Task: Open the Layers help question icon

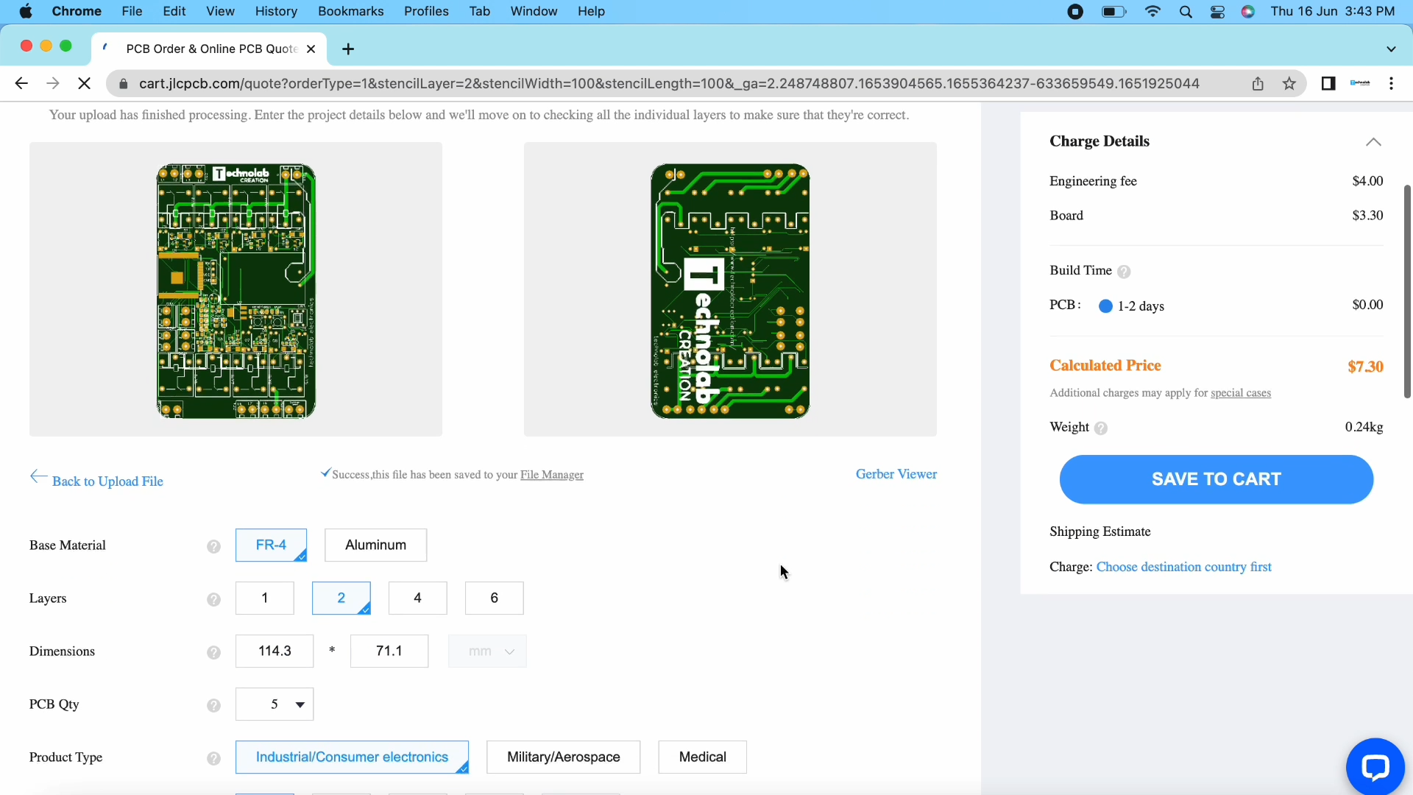Action: click(213, 599)
